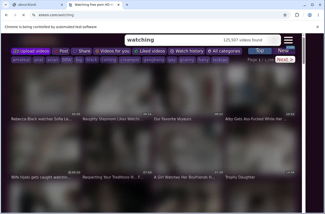
Task: Open the 'Our Favorite Voyeurs' title link
Action: [173, 119]
